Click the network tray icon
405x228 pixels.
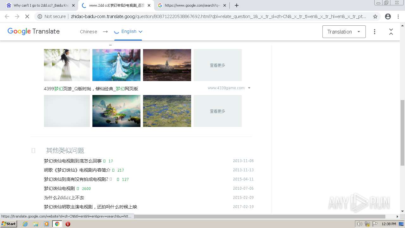pos(367,224)
